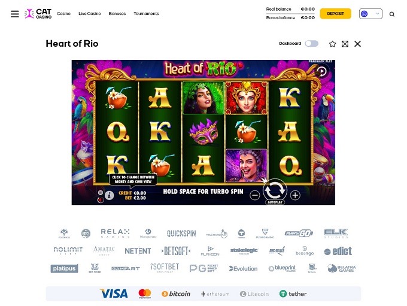The height and width of the screenshot is (306, 407).
Task: Open the hamburger side menu
Action: pyautogui.click(x=15, y=14)
